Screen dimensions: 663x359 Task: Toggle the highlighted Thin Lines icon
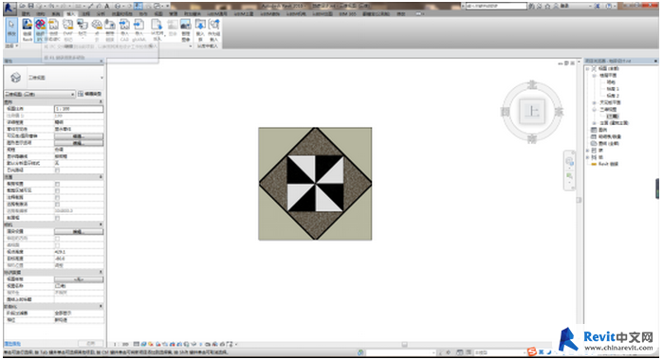tap(138, 6)
